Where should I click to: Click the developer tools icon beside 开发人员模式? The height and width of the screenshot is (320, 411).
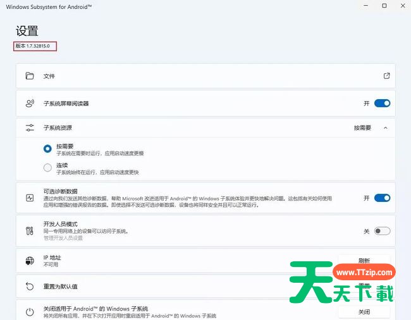tap(30, 231)
